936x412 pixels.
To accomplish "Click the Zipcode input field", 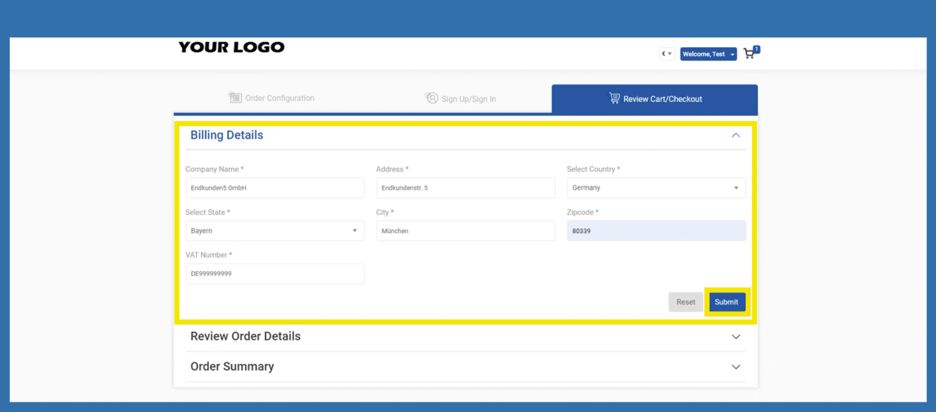I will pos(656,231).
